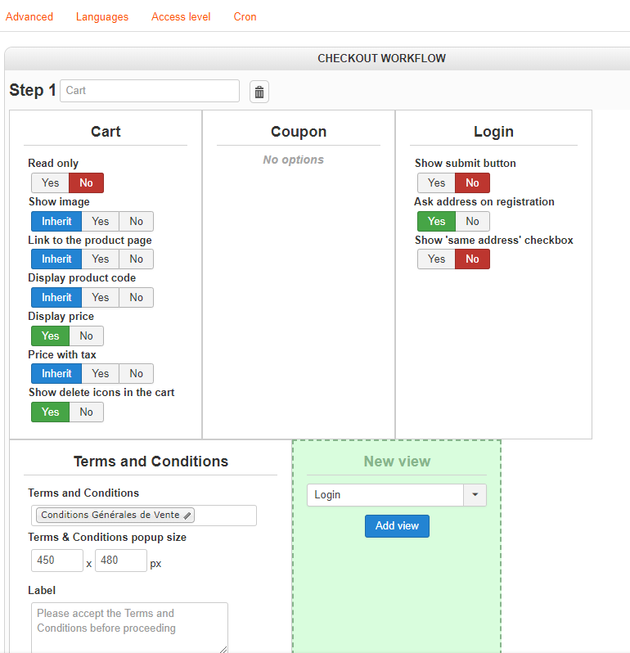630x653 pixels.
Task: Disable Ask address on registration
Action: coord(472,221)
